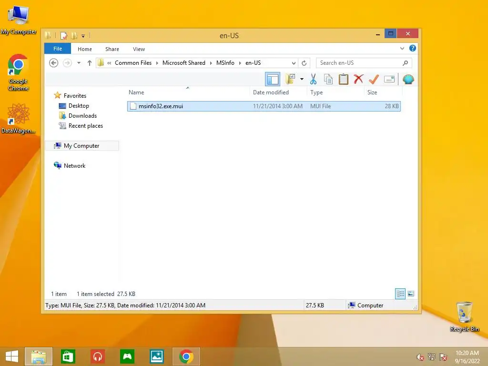
Task: Sort by the Type column header
Action: [335, 92]
